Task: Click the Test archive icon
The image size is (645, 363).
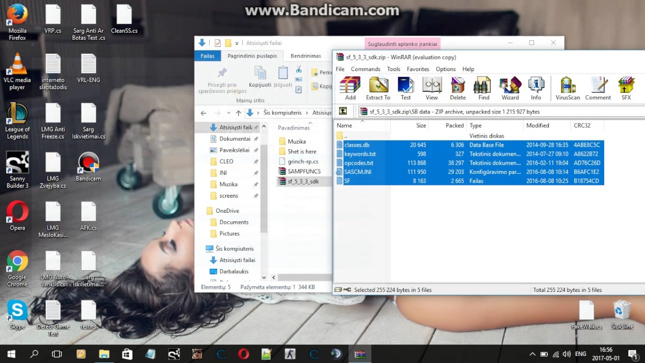Action: tap(406, 88)
